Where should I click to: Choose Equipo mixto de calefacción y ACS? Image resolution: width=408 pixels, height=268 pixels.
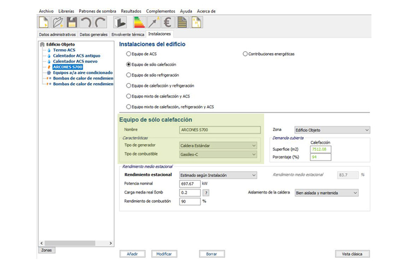point(129,96)
